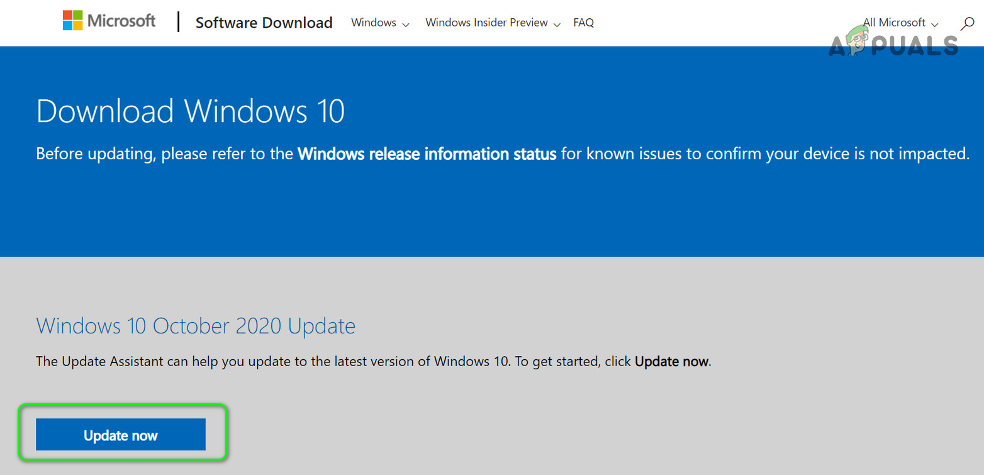Click the Microsoft four-square logo
The width and height of the screenshot is (984, 475).
tap(71, 20)
